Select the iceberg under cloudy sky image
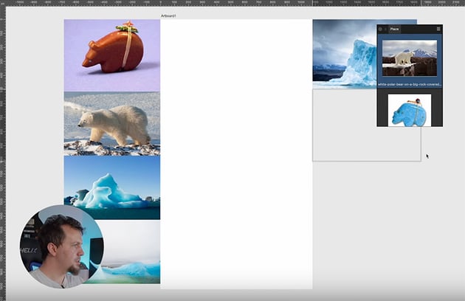 coord(345,54)
